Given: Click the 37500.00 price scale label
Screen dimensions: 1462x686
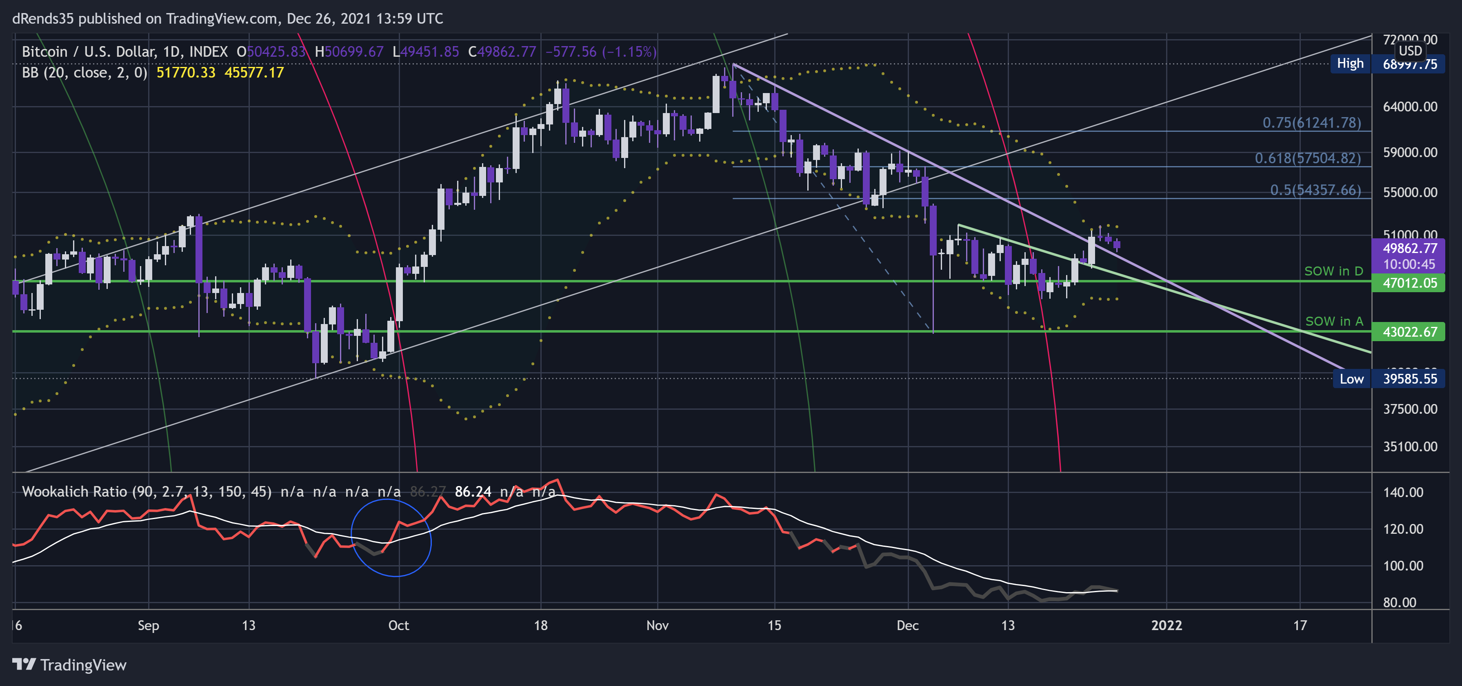Looking at the screenshot, I should tap(1410, 409).
